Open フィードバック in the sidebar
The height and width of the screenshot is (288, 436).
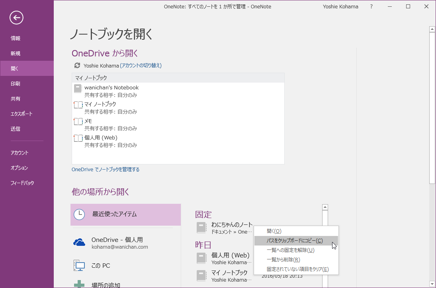coord(27,183)
